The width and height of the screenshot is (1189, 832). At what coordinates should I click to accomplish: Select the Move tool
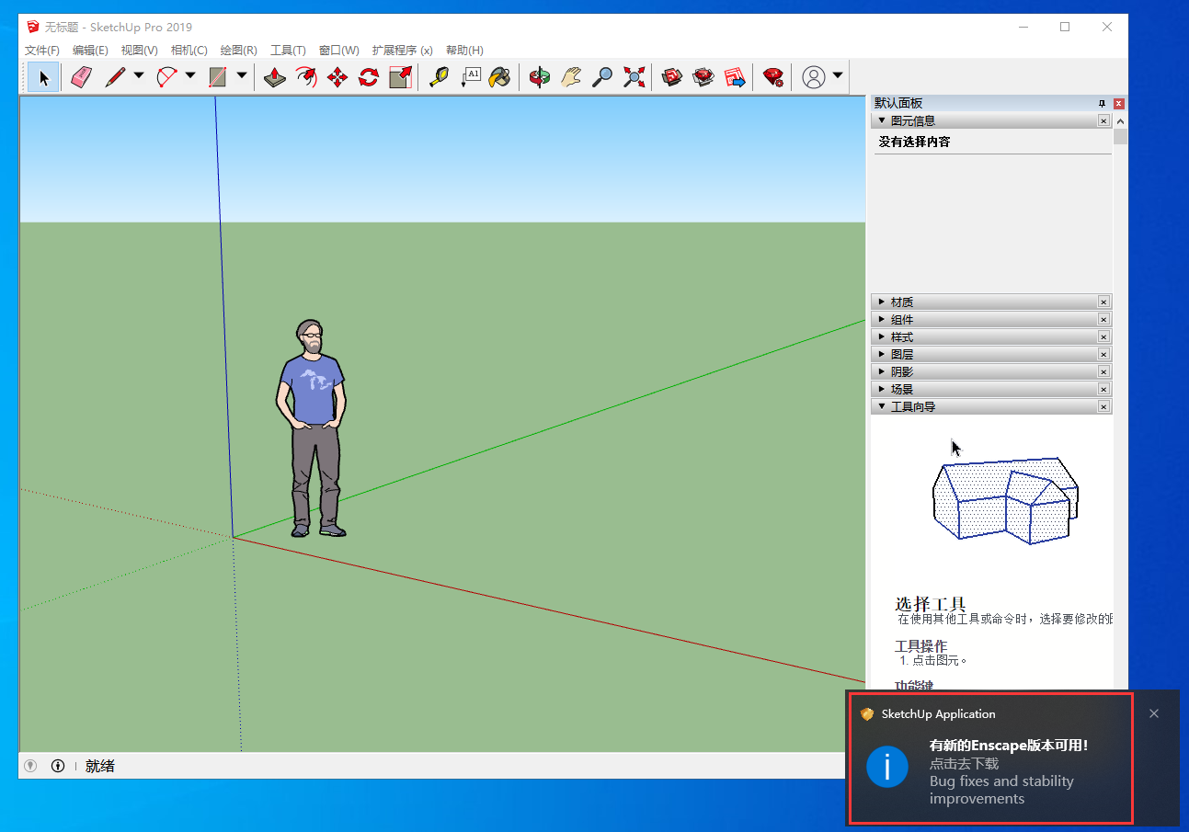337,77
